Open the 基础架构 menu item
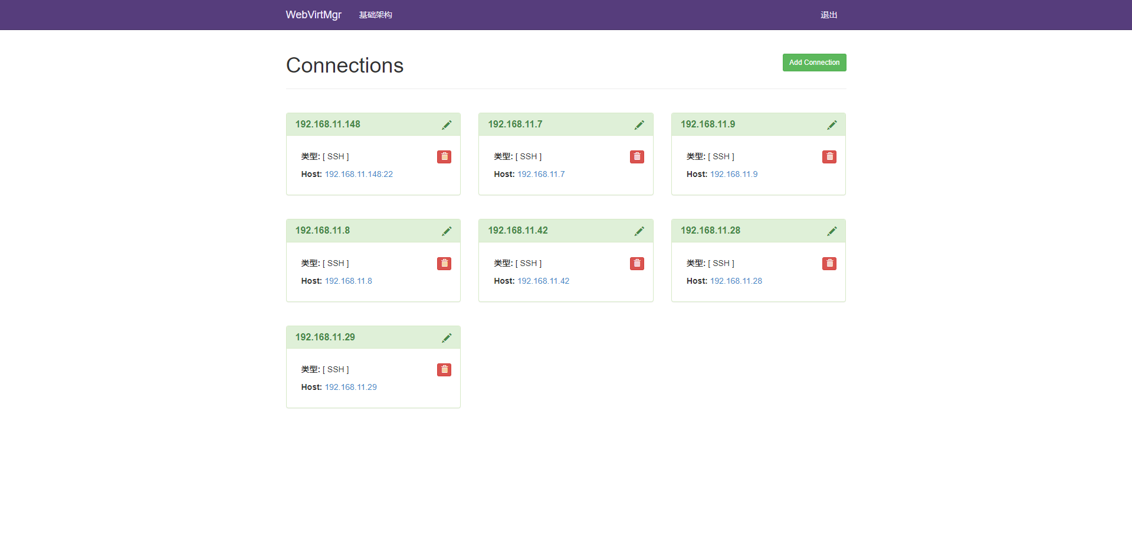The height and width of the screenshot is (548, 1132). tap(375, 15)
